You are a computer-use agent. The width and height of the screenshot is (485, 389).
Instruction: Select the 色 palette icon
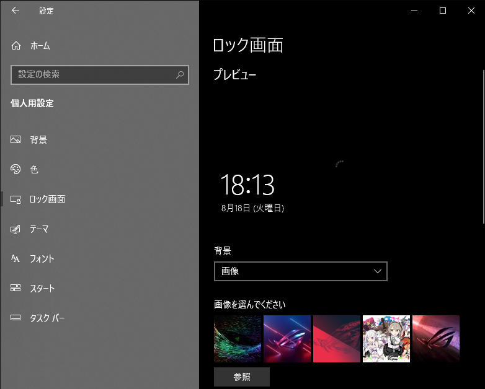(x=16, y=169)
